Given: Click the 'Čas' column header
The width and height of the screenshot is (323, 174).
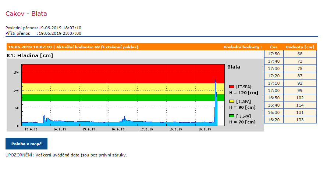Looking at the screenshot, I should [274, 47].
